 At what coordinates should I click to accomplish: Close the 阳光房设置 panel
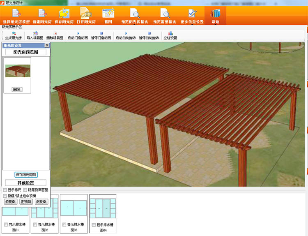pyautogui.click(x=47, y=45)
